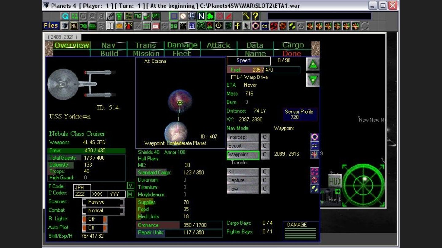Click the C button next to Tow
Screen dimensions: 442x248
point(265,189)
